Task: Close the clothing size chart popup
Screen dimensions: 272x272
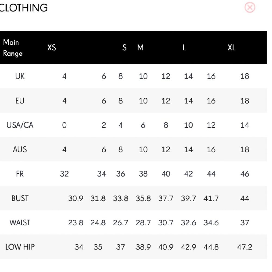Action: (x=250, y=7)
